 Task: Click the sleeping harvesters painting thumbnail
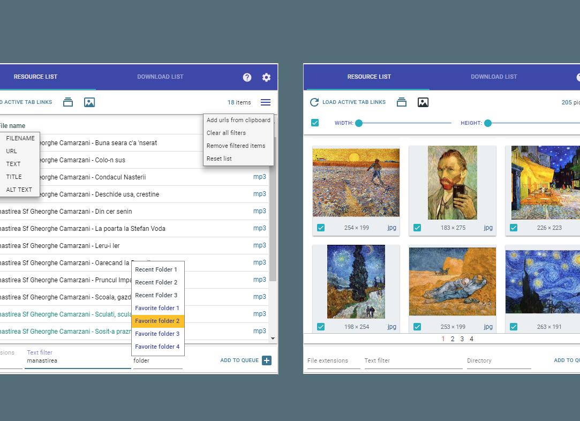[x=453, y=282]
